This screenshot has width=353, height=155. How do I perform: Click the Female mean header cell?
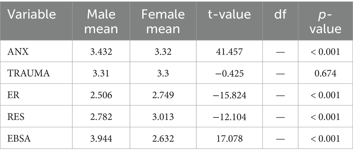coord(163,21)
